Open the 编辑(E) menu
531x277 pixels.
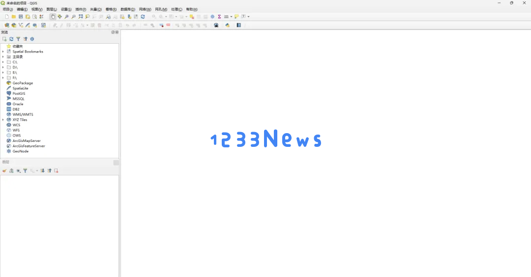pos(22,9)
